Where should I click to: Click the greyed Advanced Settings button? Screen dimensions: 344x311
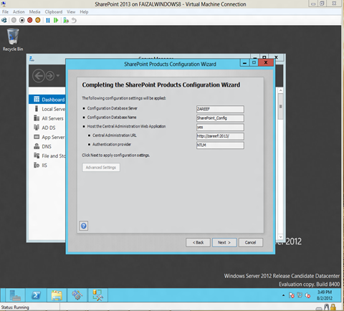(101, 168)
